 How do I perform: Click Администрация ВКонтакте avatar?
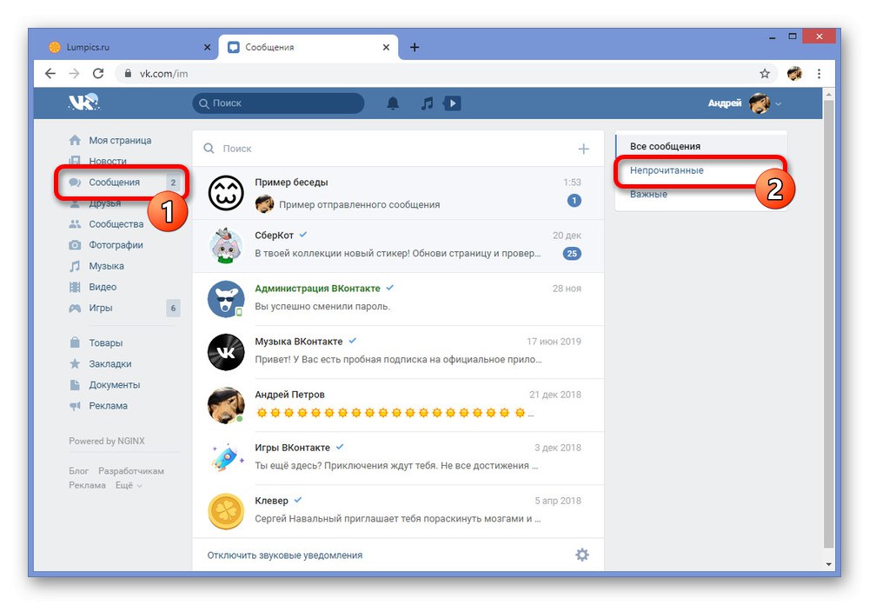point(226,299)
